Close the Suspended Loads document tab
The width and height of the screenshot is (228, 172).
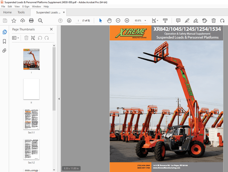point(64,12)
